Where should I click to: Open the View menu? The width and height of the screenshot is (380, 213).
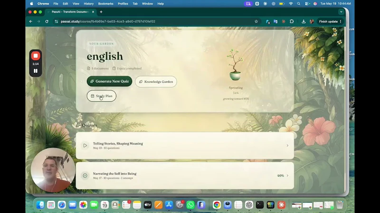pos(76,4)
